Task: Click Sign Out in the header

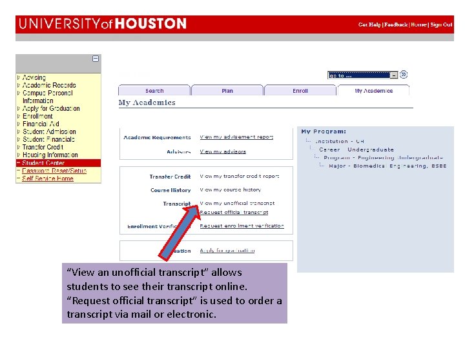Action: pyautogui.click(x=441, y=24)
